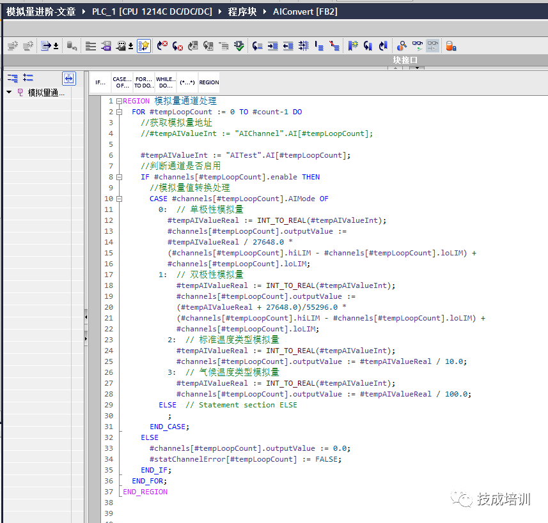Click the navigate back arrow lines icon
Viewport: 548px width, 523px height.
(257, 46)
